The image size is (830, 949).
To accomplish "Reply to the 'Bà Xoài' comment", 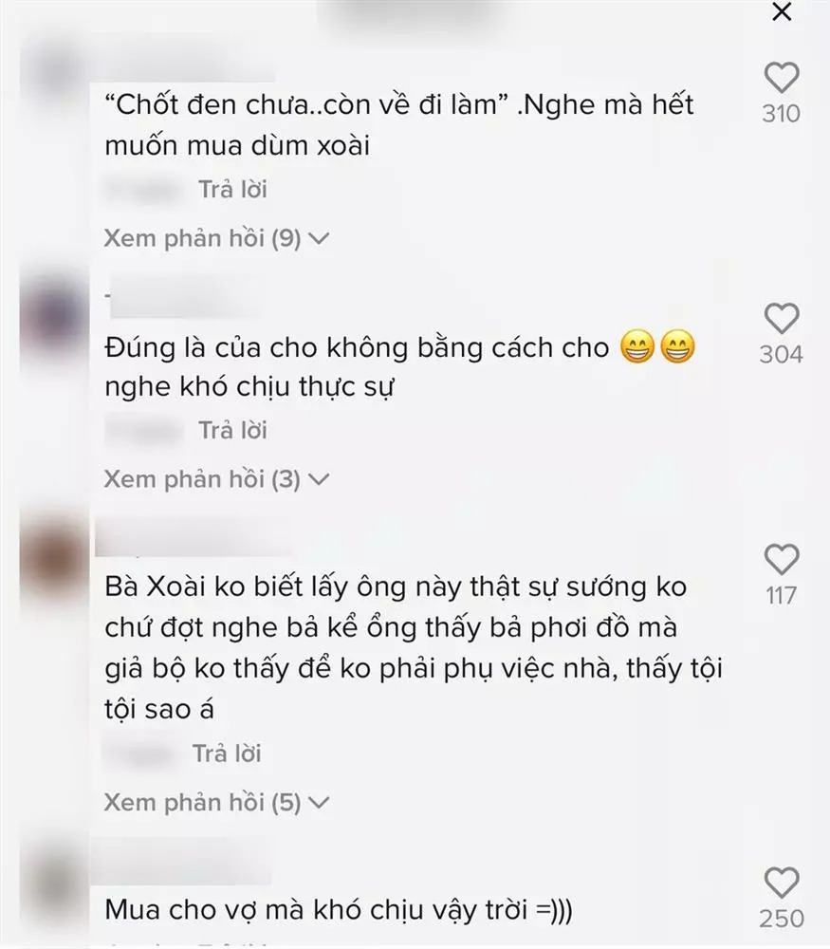I will pos(227,754).
